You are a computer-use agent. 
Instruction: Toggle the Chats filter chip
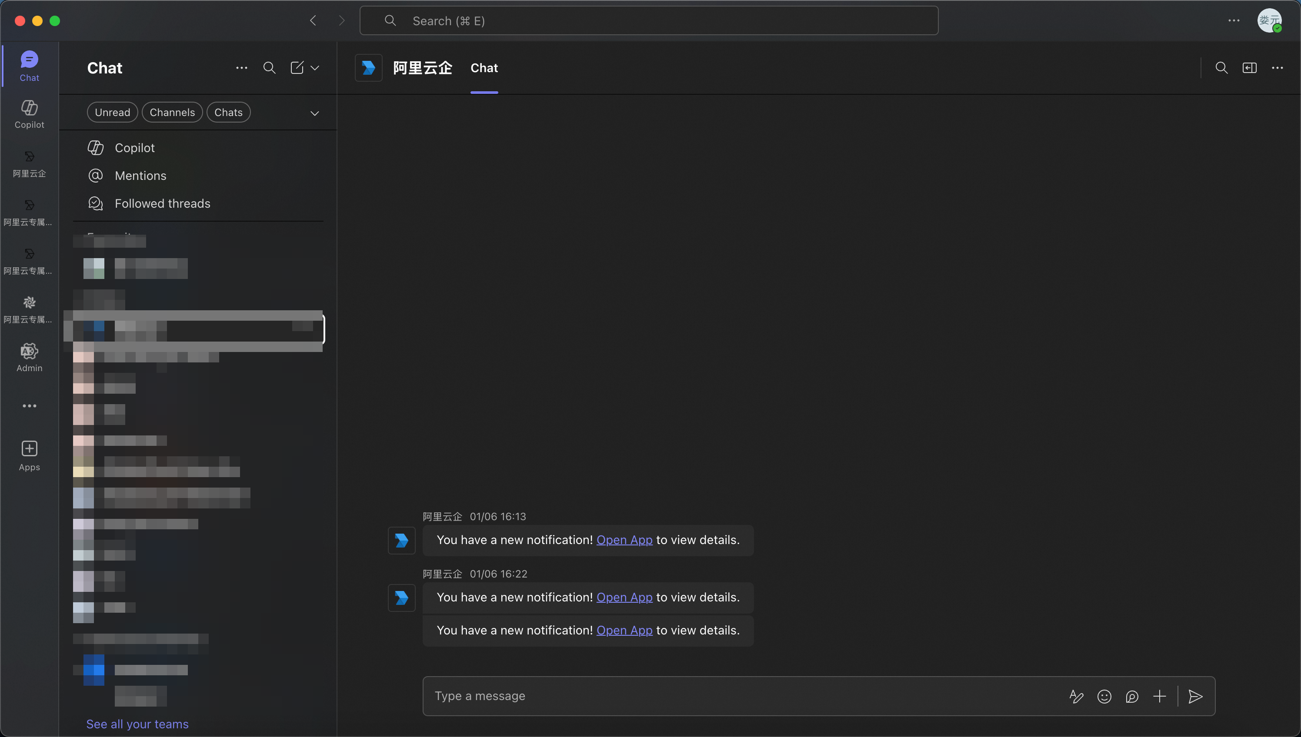pos(228,113)
